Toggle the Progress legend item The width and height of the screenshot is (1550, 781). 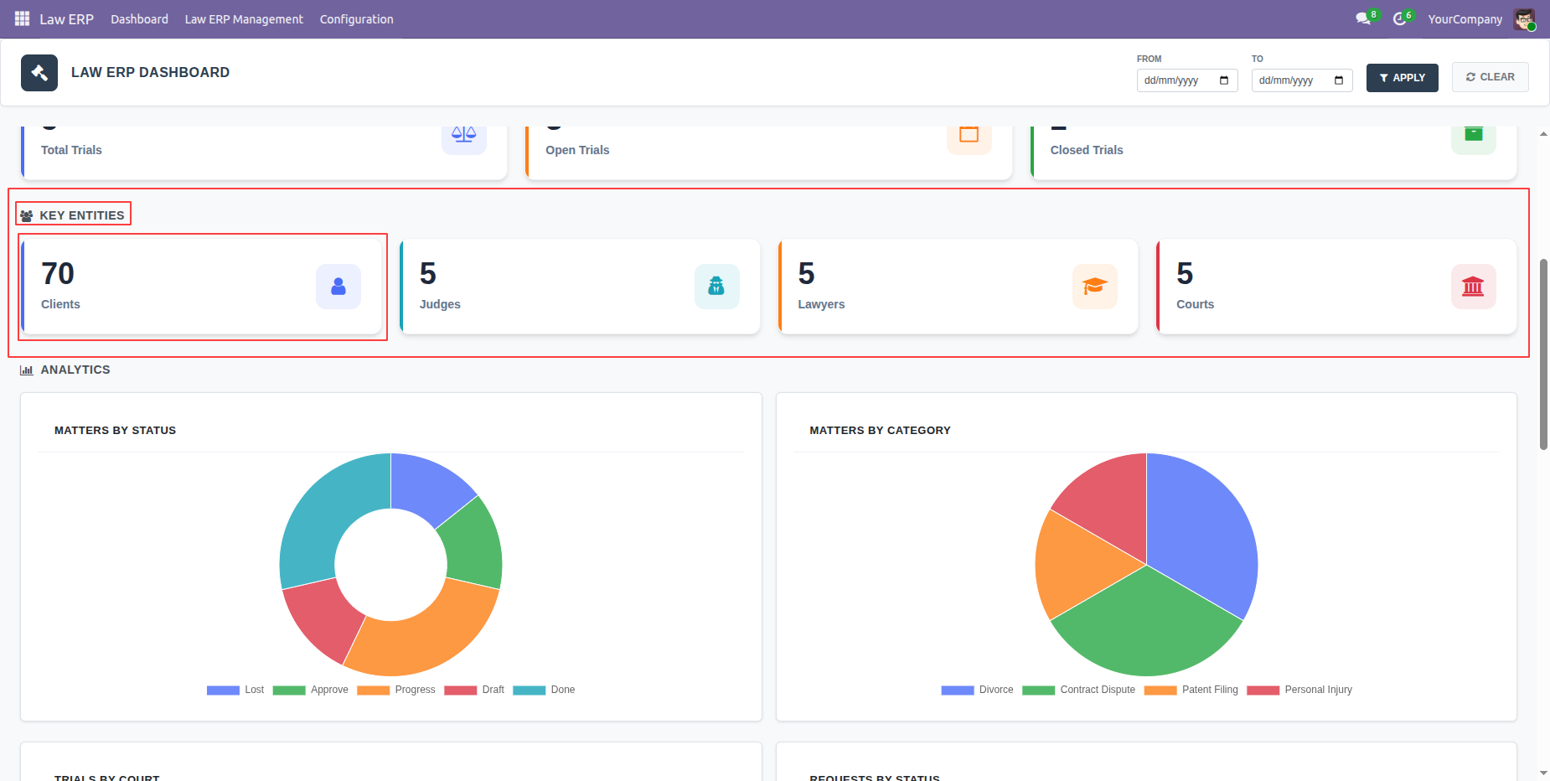click(396, 690)
